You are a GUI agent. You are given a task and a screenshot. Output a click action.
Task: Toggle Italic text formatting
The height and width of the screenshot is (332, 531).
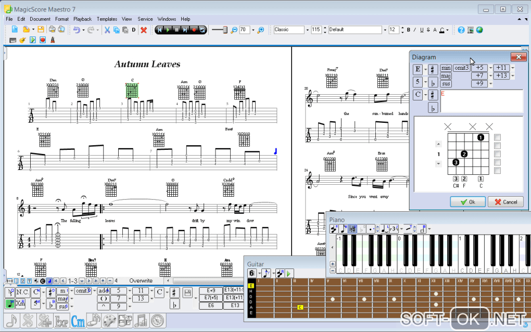point(415,30)
